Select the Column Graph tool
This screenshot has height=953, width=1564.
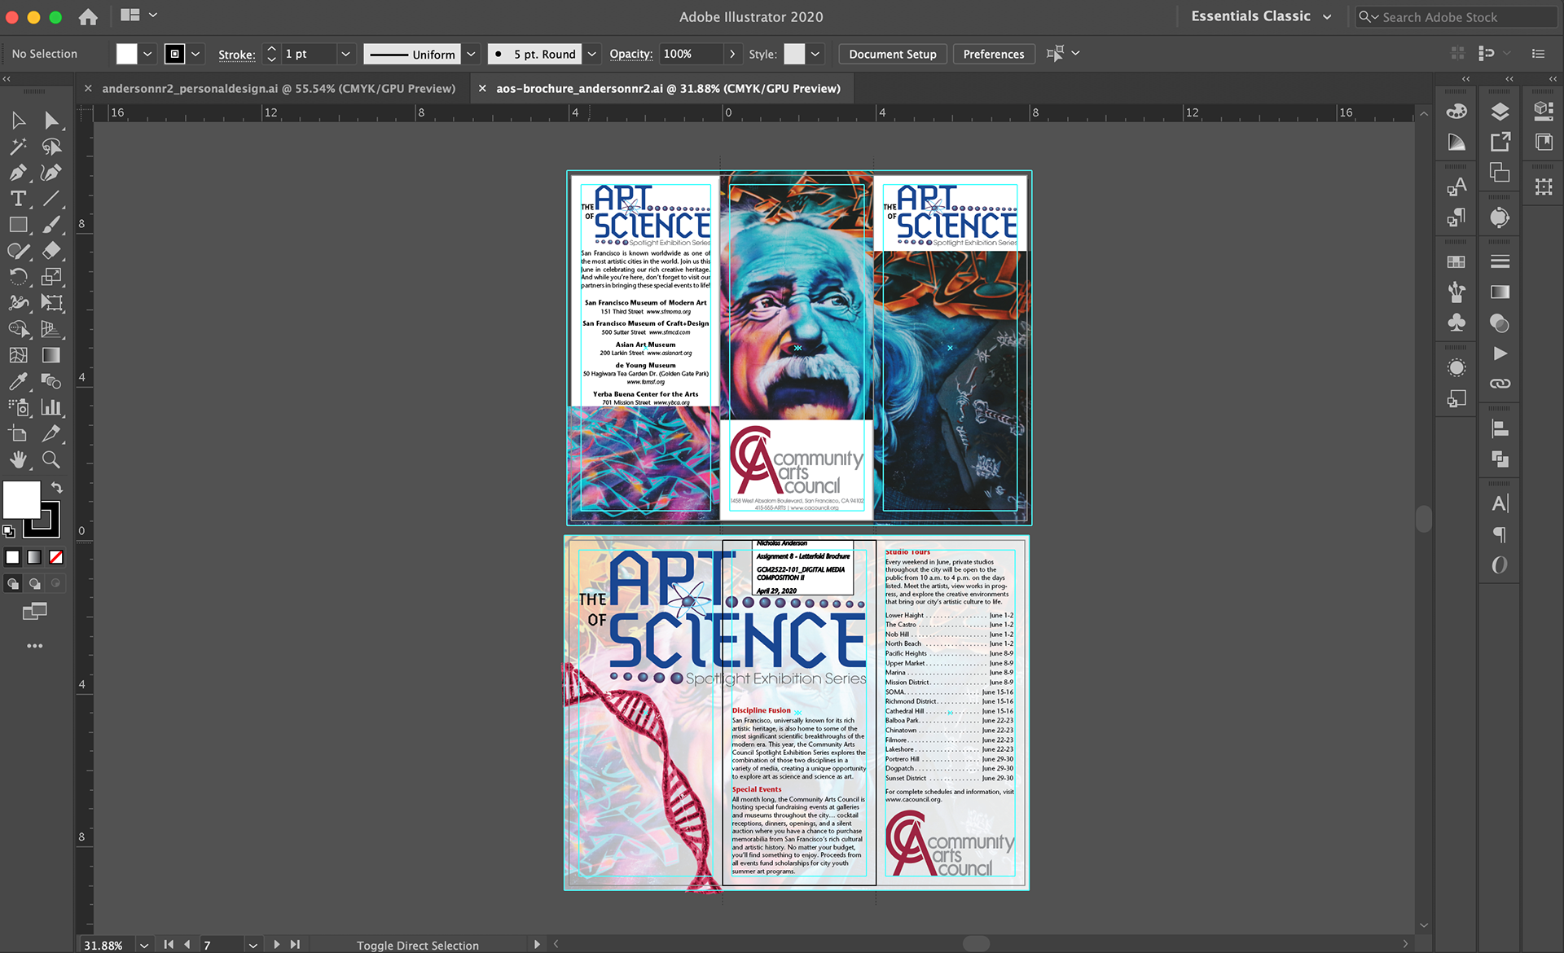(51, 407)
